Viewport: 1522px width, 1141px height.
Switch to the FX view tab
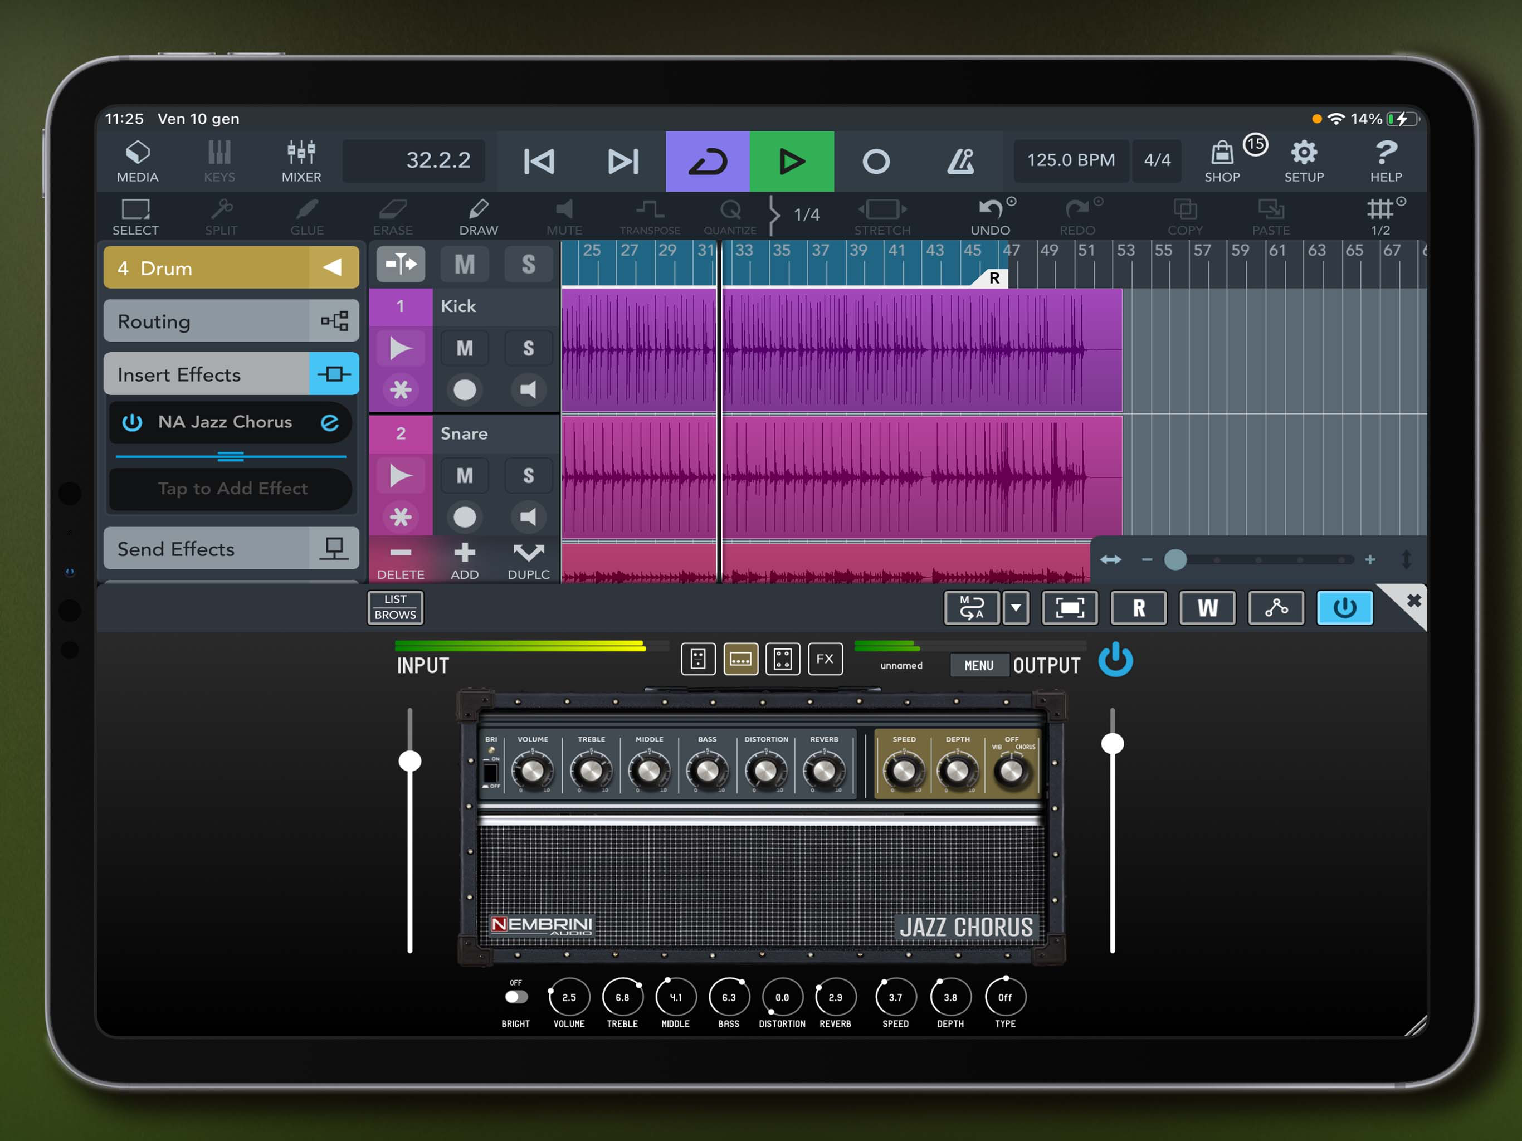(825, 659)
